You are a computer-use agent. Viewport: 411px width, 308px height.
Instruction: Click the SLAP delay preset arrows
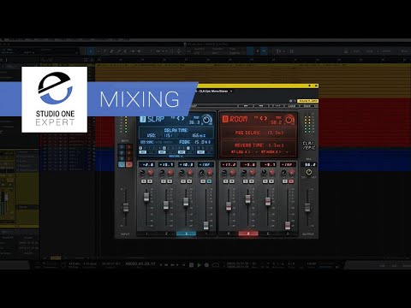click(181, 118)
